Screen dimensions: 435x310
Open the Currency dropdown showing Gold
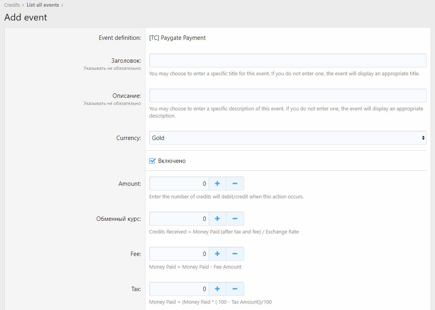click(x=287, y=138)
